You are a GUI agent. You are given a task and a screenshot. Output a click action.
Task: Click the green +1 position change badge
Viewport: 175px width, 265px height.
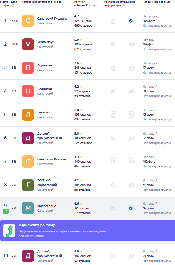point(5,211)
